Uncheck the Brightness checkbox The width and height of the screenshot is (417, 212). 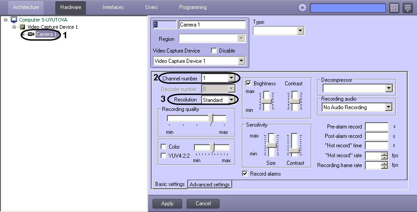tap(248, 84)
